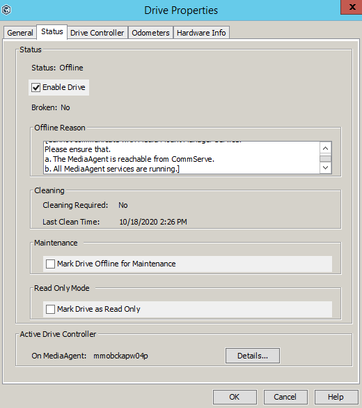Viewport: 362px width, 408px height.
Task: Go to the Odometers tab
Action: tap(150, 33)
